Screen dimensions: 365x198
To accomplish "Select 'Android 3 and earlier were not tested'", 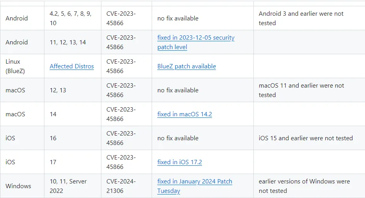I will [301, 18].
